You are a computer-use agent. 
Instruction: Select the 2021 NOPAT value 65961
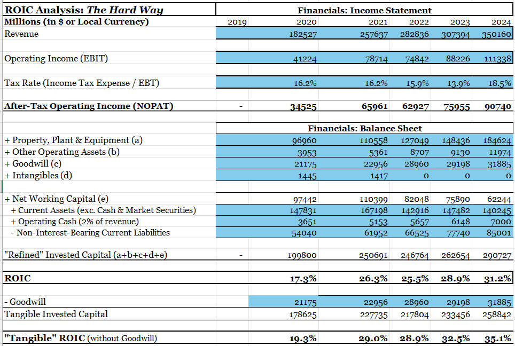click(x=374, y=106)
